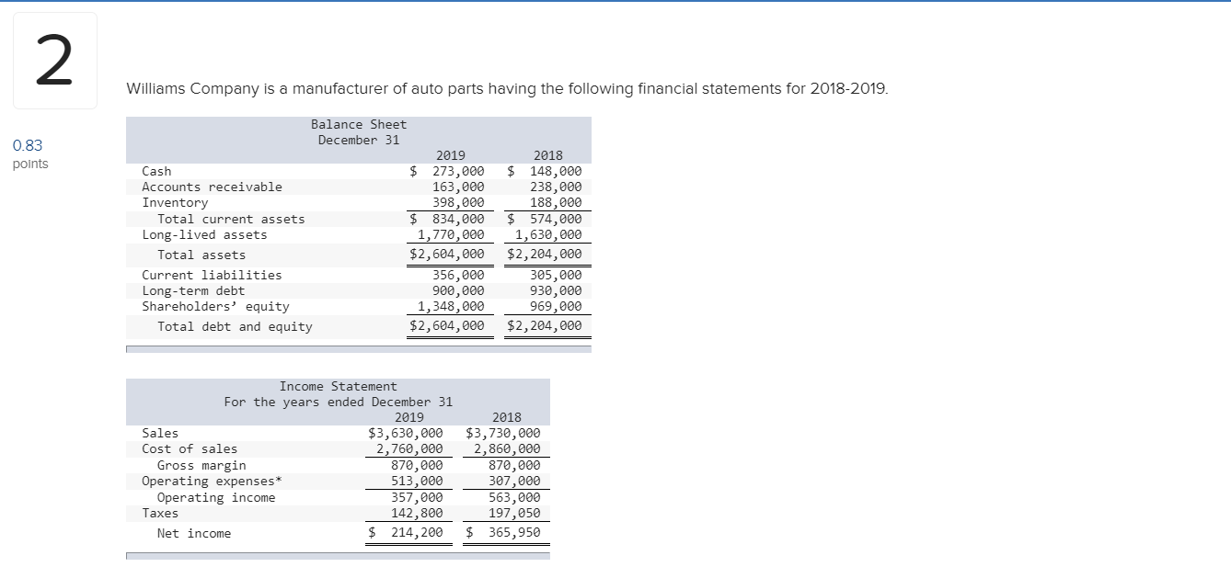
Task: Click 2019 shareholders' equity 1,348,000
Action: [x=451, y=306]
